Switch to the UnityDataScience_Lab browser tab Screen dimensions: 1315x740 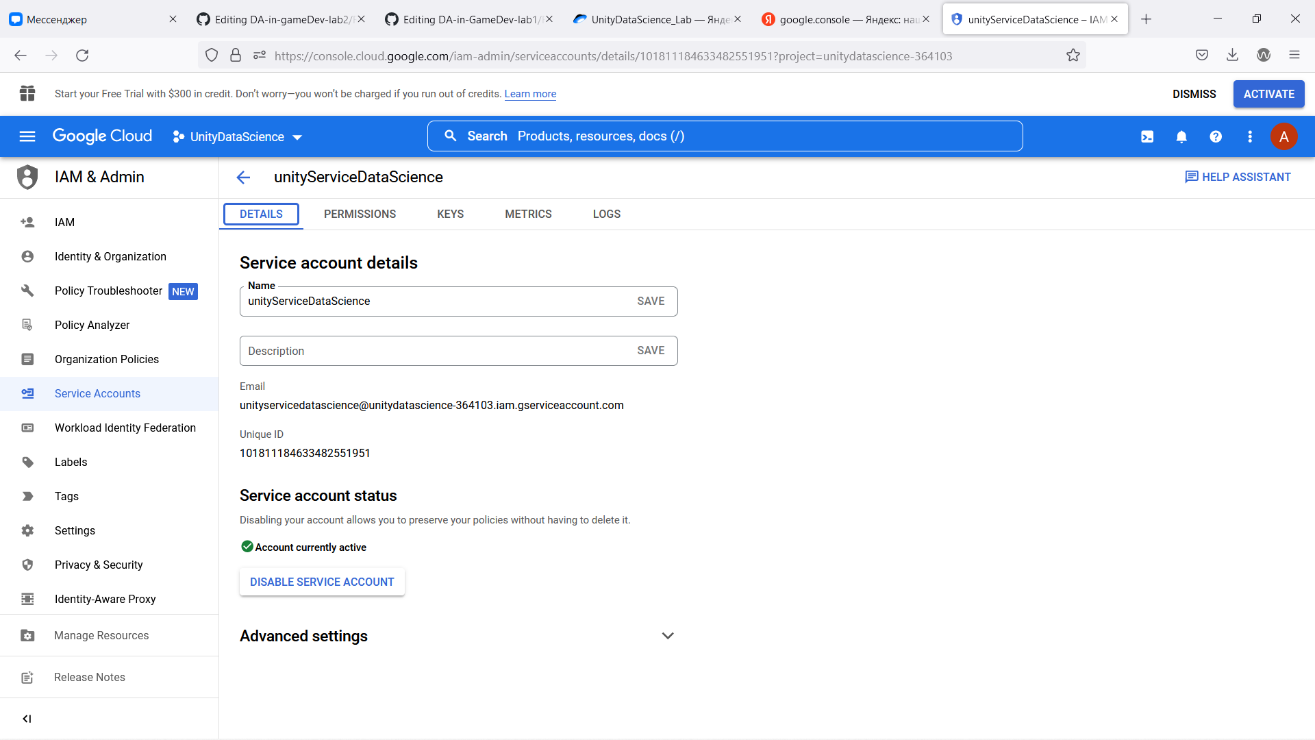pyautogui.click(x=656, y=19)
